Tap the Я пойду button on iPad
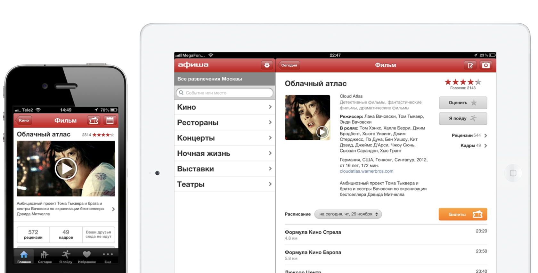 click(463, 119)
